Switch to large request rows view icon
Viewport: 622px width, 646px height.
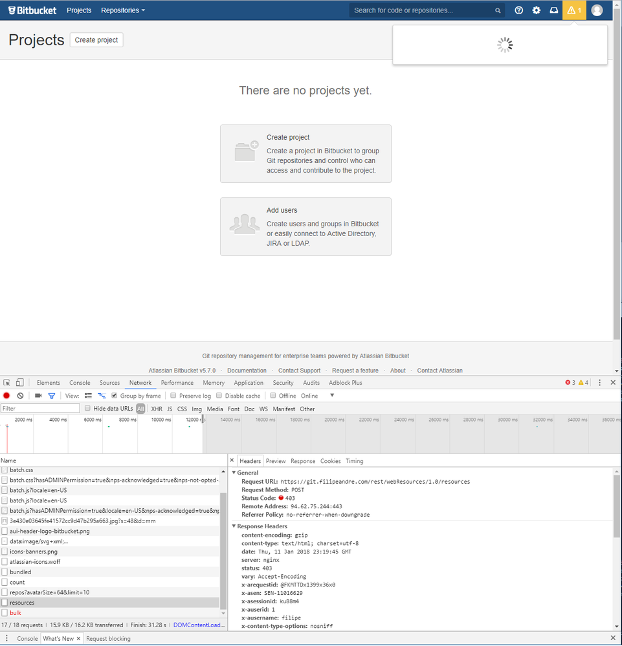[x=88, y=396]
